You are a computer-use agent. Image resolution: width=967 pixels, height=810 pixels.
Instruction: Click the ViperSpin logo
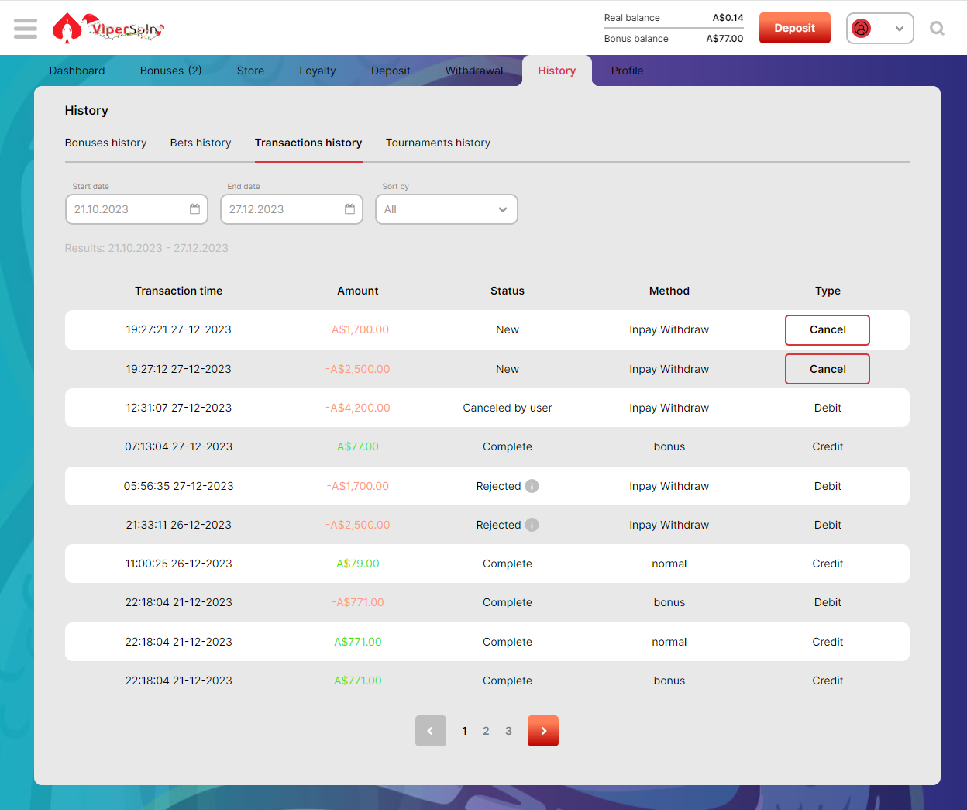[x=108, y=29]
